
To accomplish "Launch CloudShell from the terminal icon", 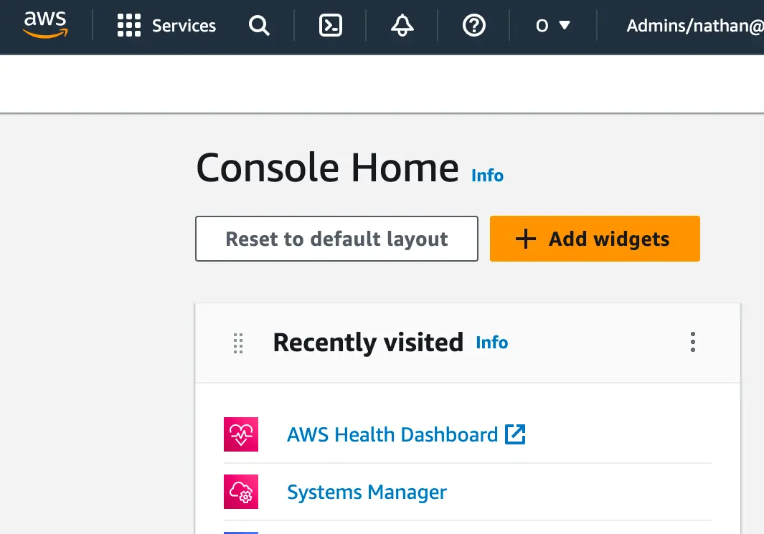I will tap(330, 27).
